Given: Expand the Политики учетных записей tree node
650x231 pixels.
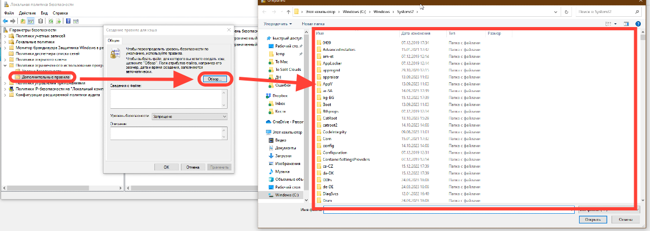Looking at the screenshot, I should pyautogui.click(x=5, y=36).
